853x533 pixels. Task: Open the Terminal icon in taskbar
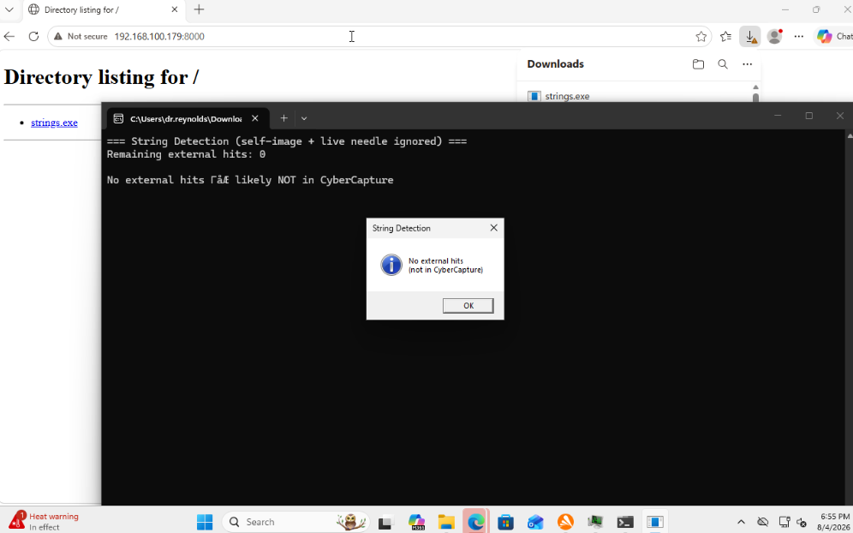tap(625, 522)
